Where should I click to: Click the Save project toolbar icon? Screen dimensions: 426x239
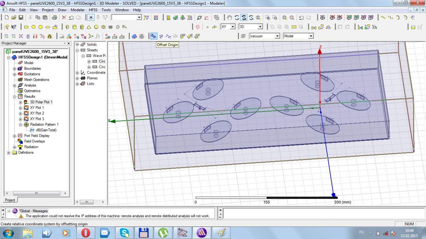pyautogui.click(x=21, y=18)
